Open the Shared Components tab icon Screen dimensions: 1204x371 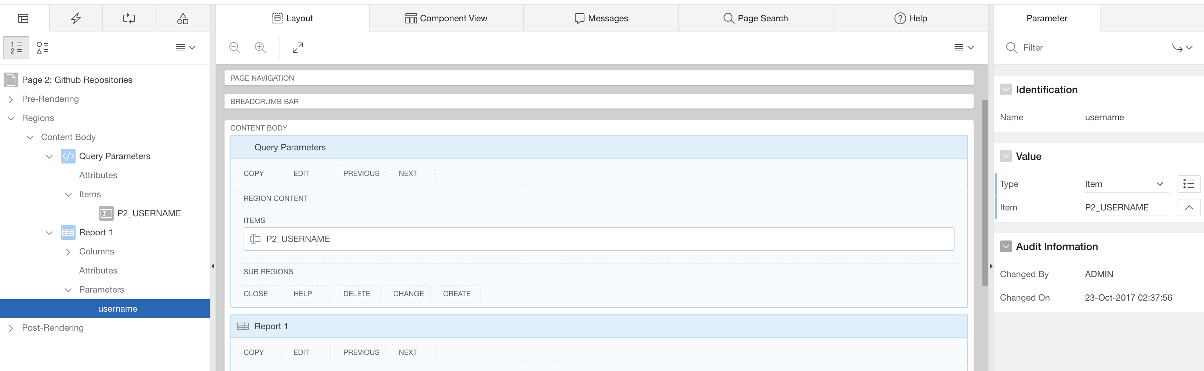(183, 18)
